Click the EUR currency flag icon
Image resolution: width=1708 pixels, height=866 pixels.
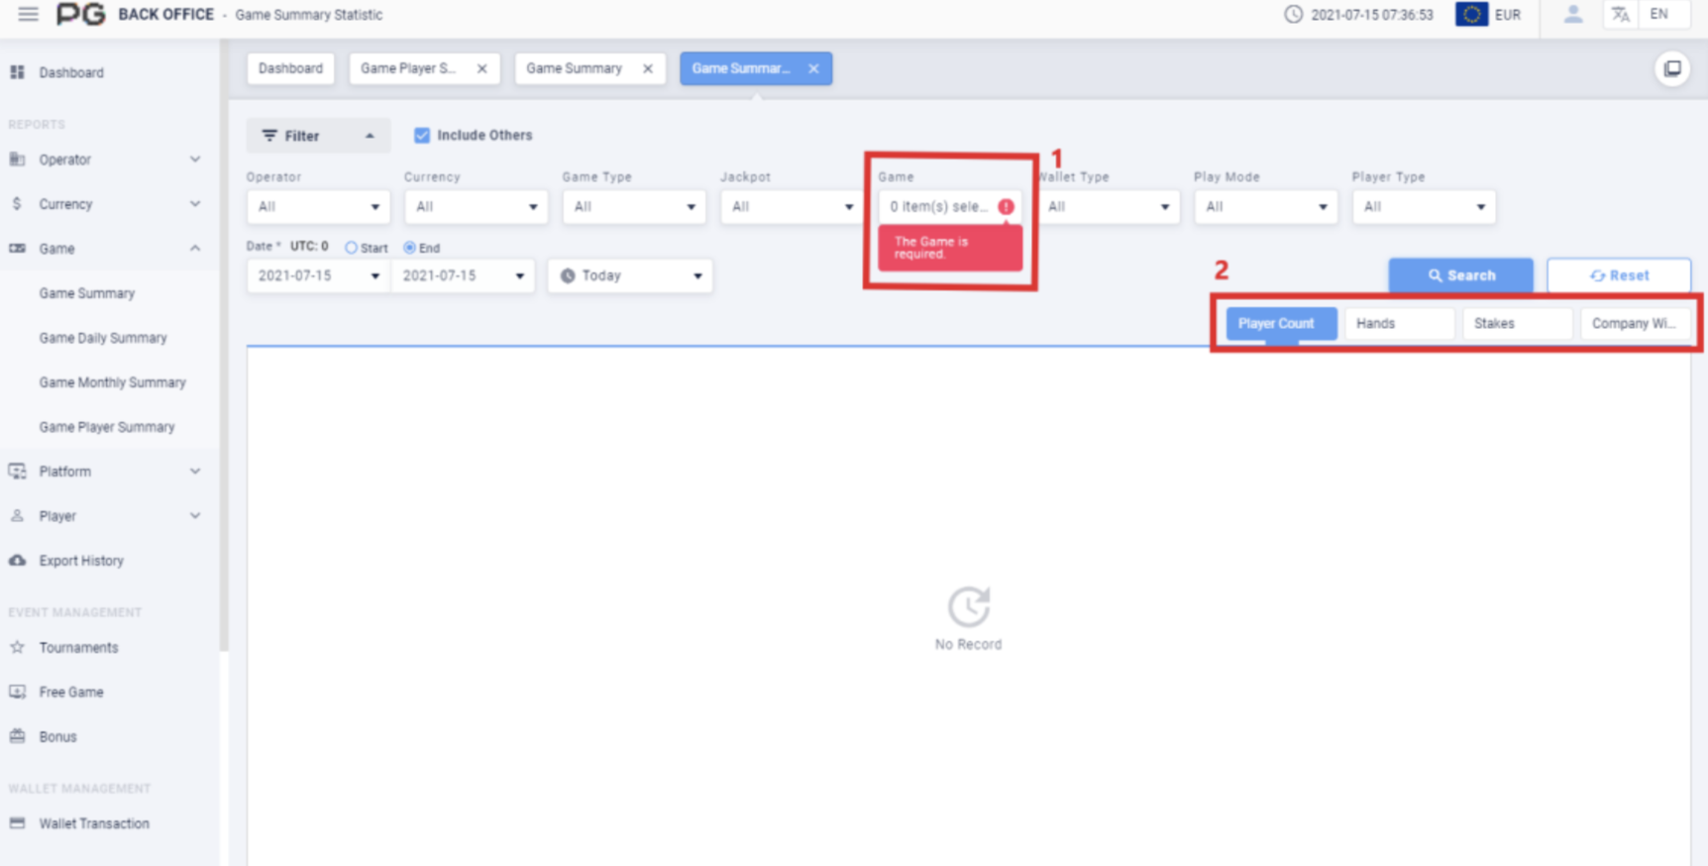1471,14
